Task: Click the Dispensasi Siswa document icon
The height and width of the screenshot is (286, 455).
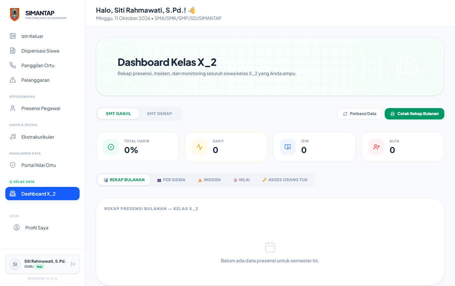Action: 13,51
